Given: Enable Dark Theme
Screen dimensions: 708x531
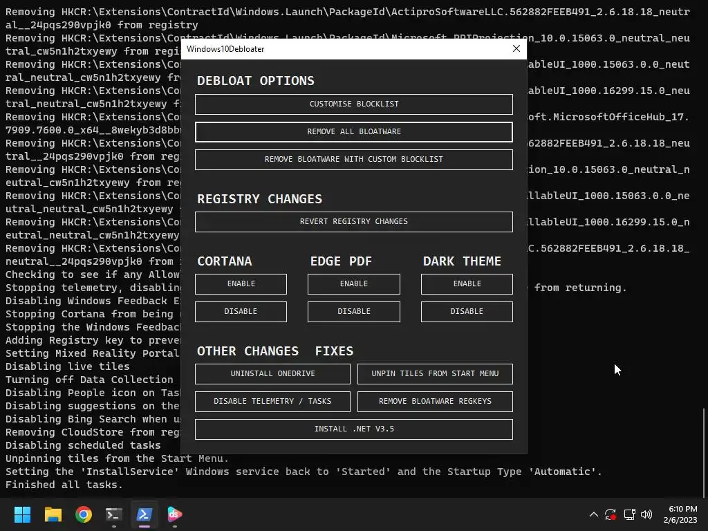Looking at the screenshot, I should tap(467, 284).
